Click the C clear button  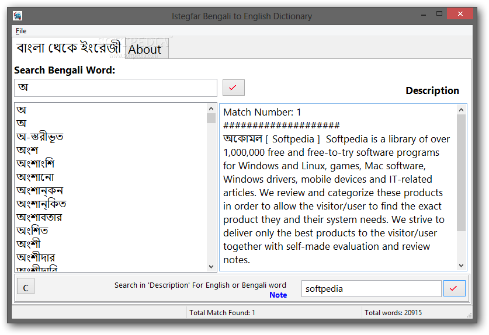26,287
